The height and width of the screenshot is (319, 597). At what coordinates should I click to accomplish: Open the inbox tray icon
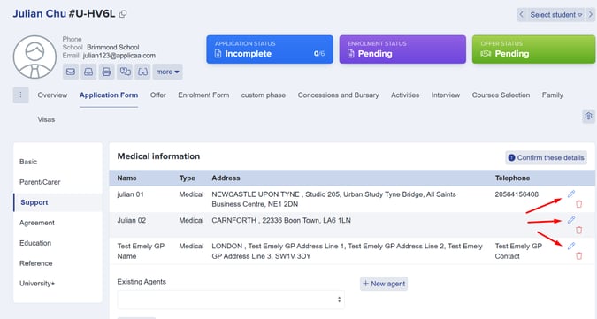click(88, 72)
